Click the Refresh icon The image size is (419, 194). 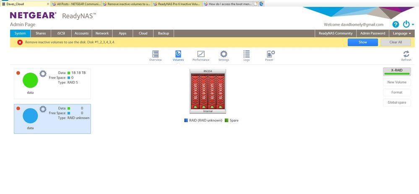point(406,54)
